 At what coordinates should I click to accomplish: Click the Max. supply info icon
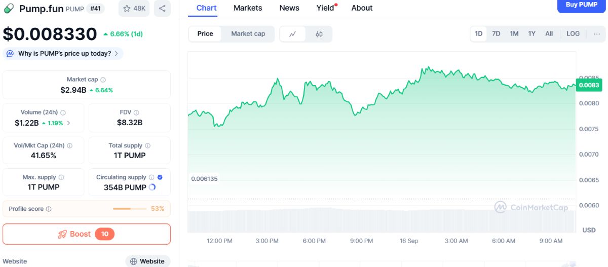[x=61, y=177]
